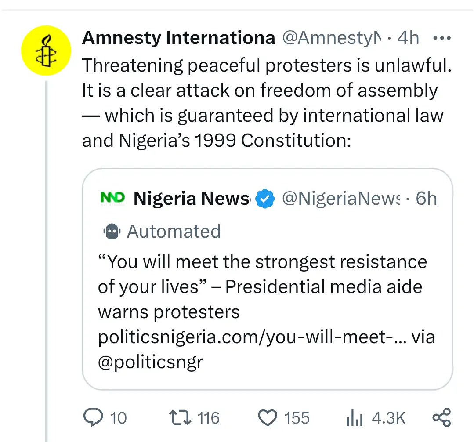This screenshot has height=442, width=474.
Task: Click the 4h tweet timestamp
Action: (x=408, y=39)
